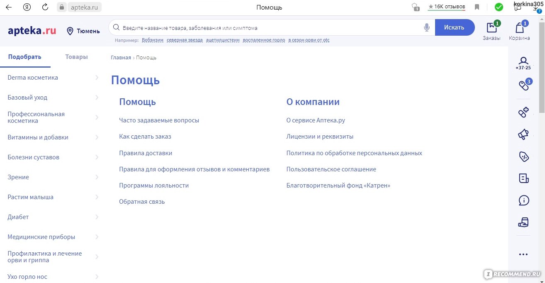Expand Зрение category chevron
The width and height of the screenshot is (545, 283).
pyautogui.click(x=97, y=177)
